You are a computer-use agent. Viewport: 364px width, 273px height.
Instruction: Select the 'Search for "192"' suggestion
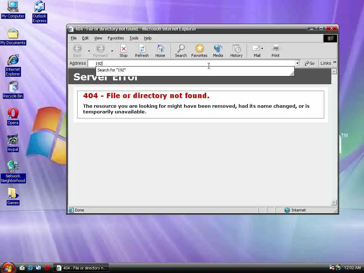[x=194, y=70]
